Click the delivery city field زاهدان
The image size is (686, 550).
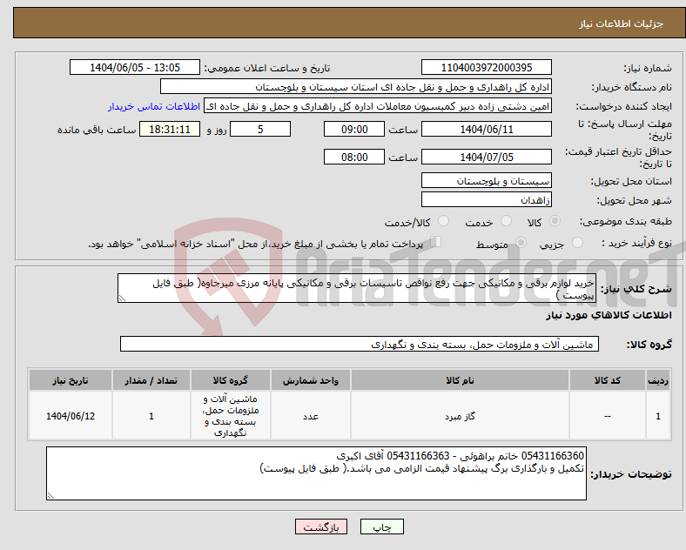(487, 200)
